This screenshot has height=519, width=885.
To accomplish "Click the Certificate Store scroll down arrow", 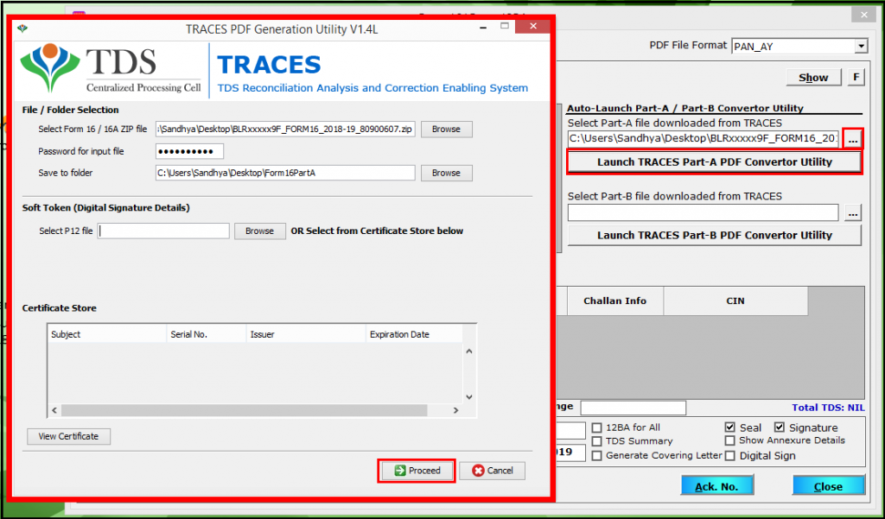I will click(469, 397).
